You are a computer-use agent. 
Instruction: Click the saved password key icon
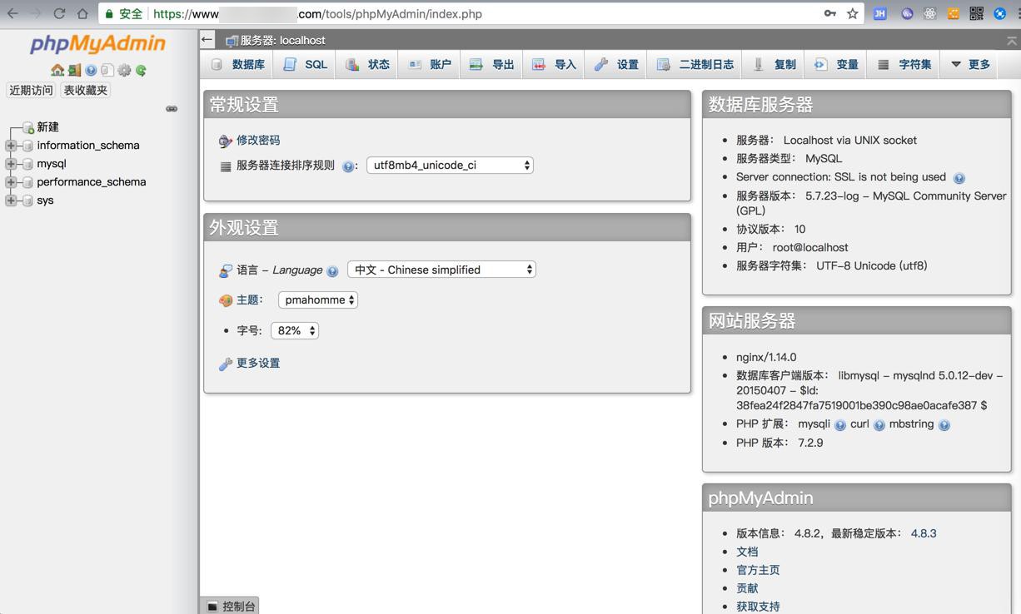click(x=830, y=13)
